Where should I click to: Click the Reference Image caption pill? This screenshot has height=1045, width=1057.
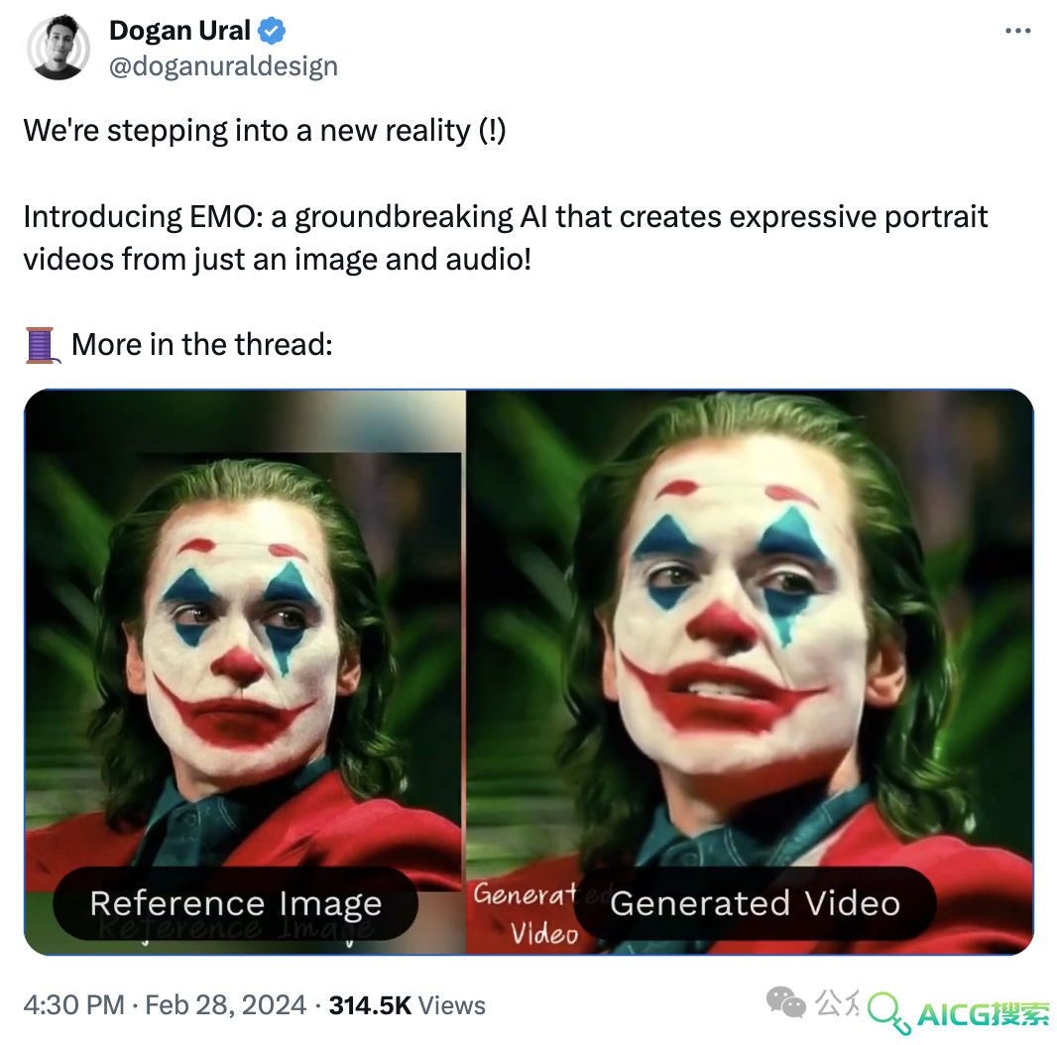pos(236,903)
